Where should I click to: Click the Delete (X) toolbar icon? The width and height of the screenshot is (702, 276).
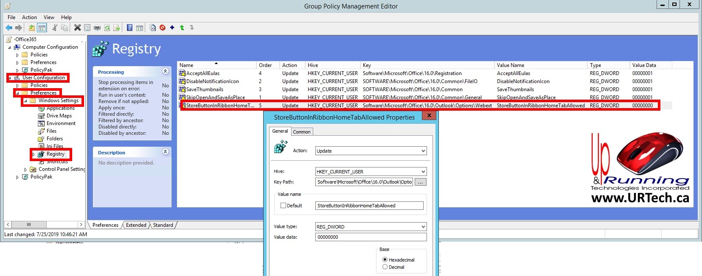click(77, 28)
